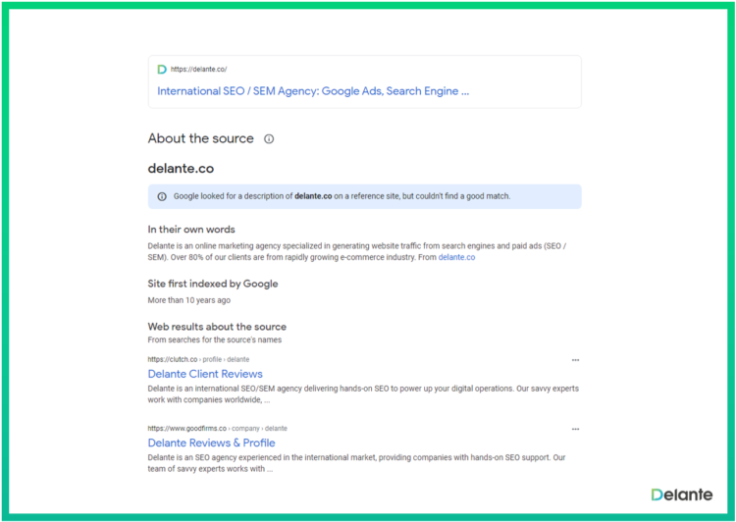The image size is (736, 522).
Task: Click the info icon in the blue notice banner
Action: coord(162,196)
